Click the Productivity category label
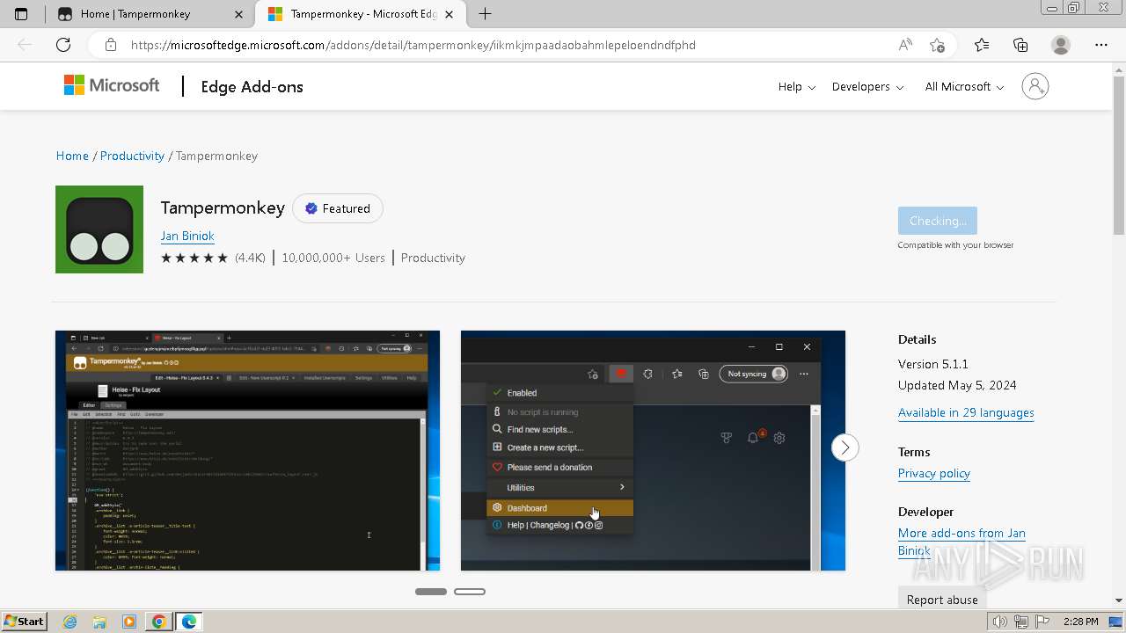Screen dimensions: 1126x633 [433, 258]
